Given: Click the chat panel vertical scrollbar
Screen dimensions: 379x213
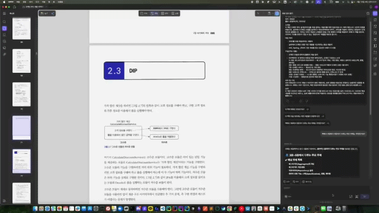Looking at the screenshot, I should [x=370, y=67].
